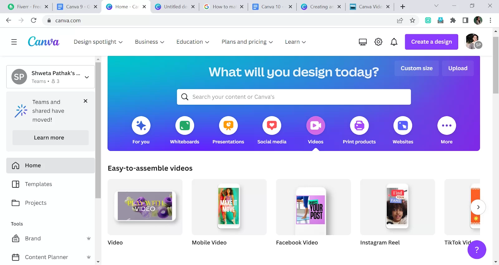The image size is (499, 265).
Task: Select the Videos category icon
Action: [316, 126]
